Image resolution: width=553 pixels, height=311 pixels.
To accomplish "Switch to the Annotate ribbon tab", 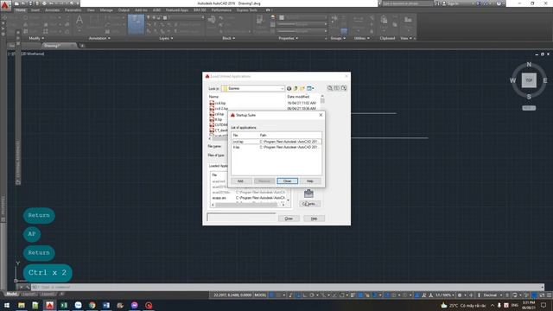I will click(x=52, y=10).
